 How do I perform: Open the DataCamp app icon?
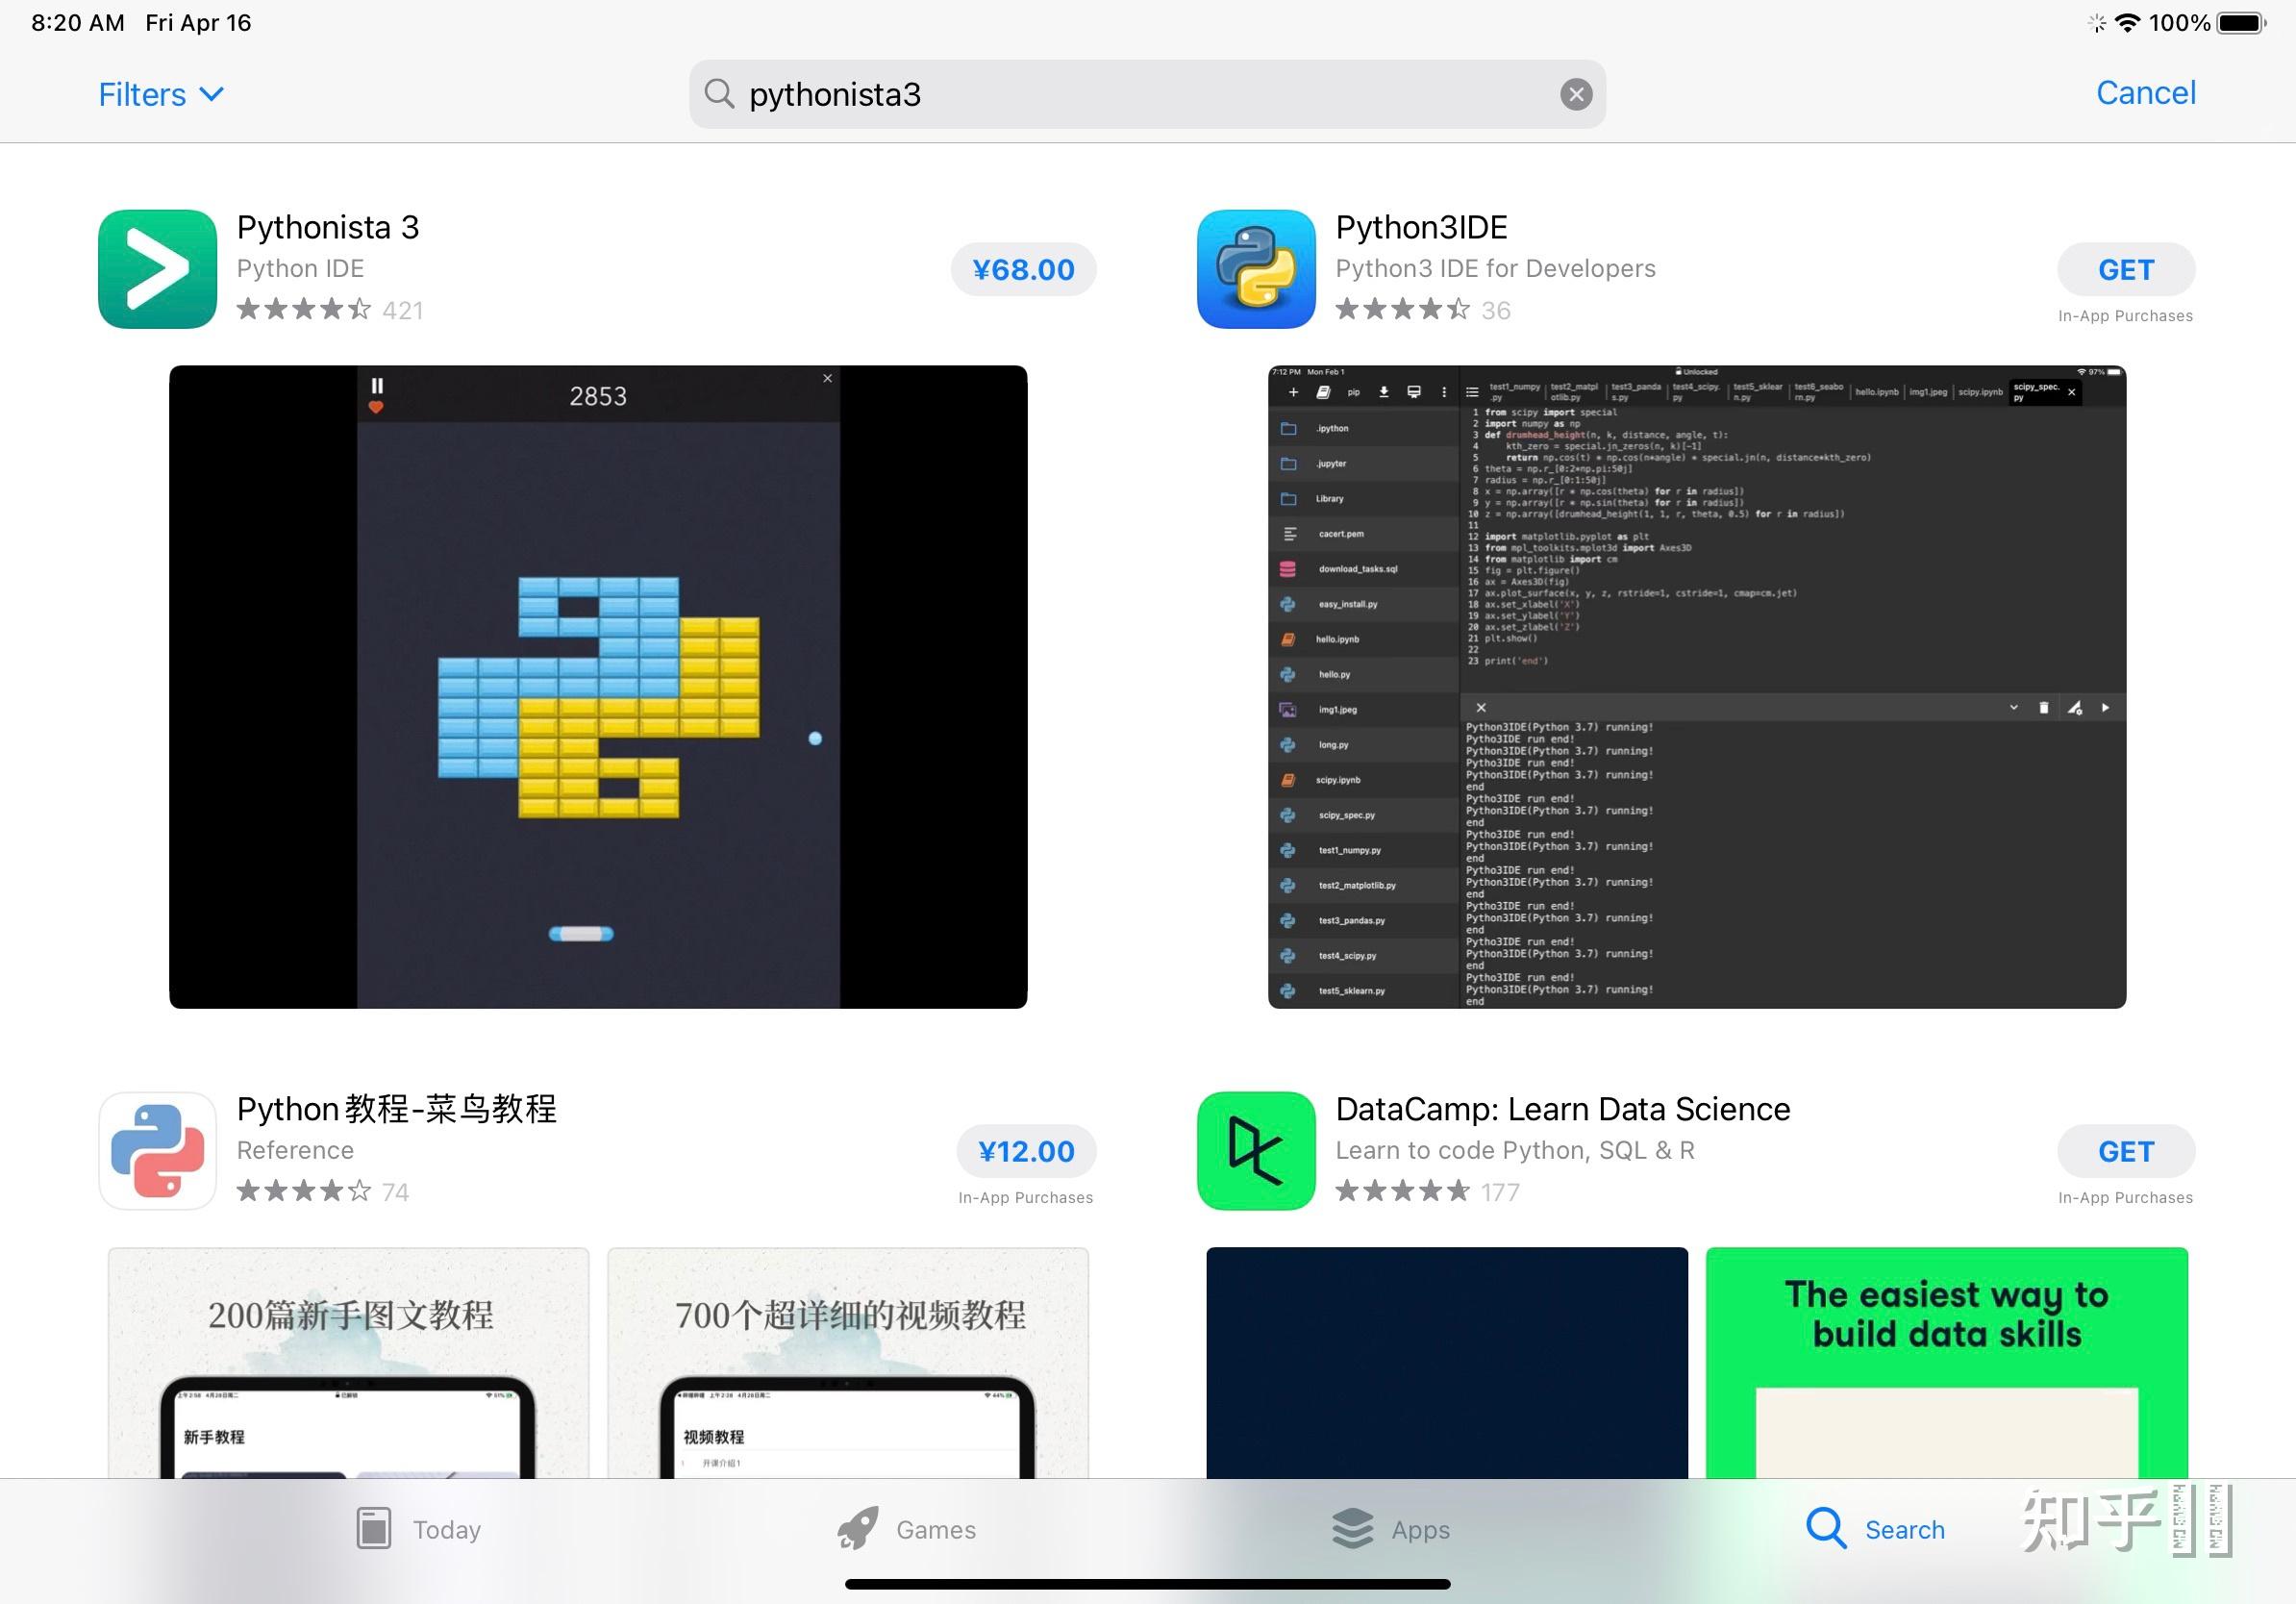(x=1256, y=1150)
